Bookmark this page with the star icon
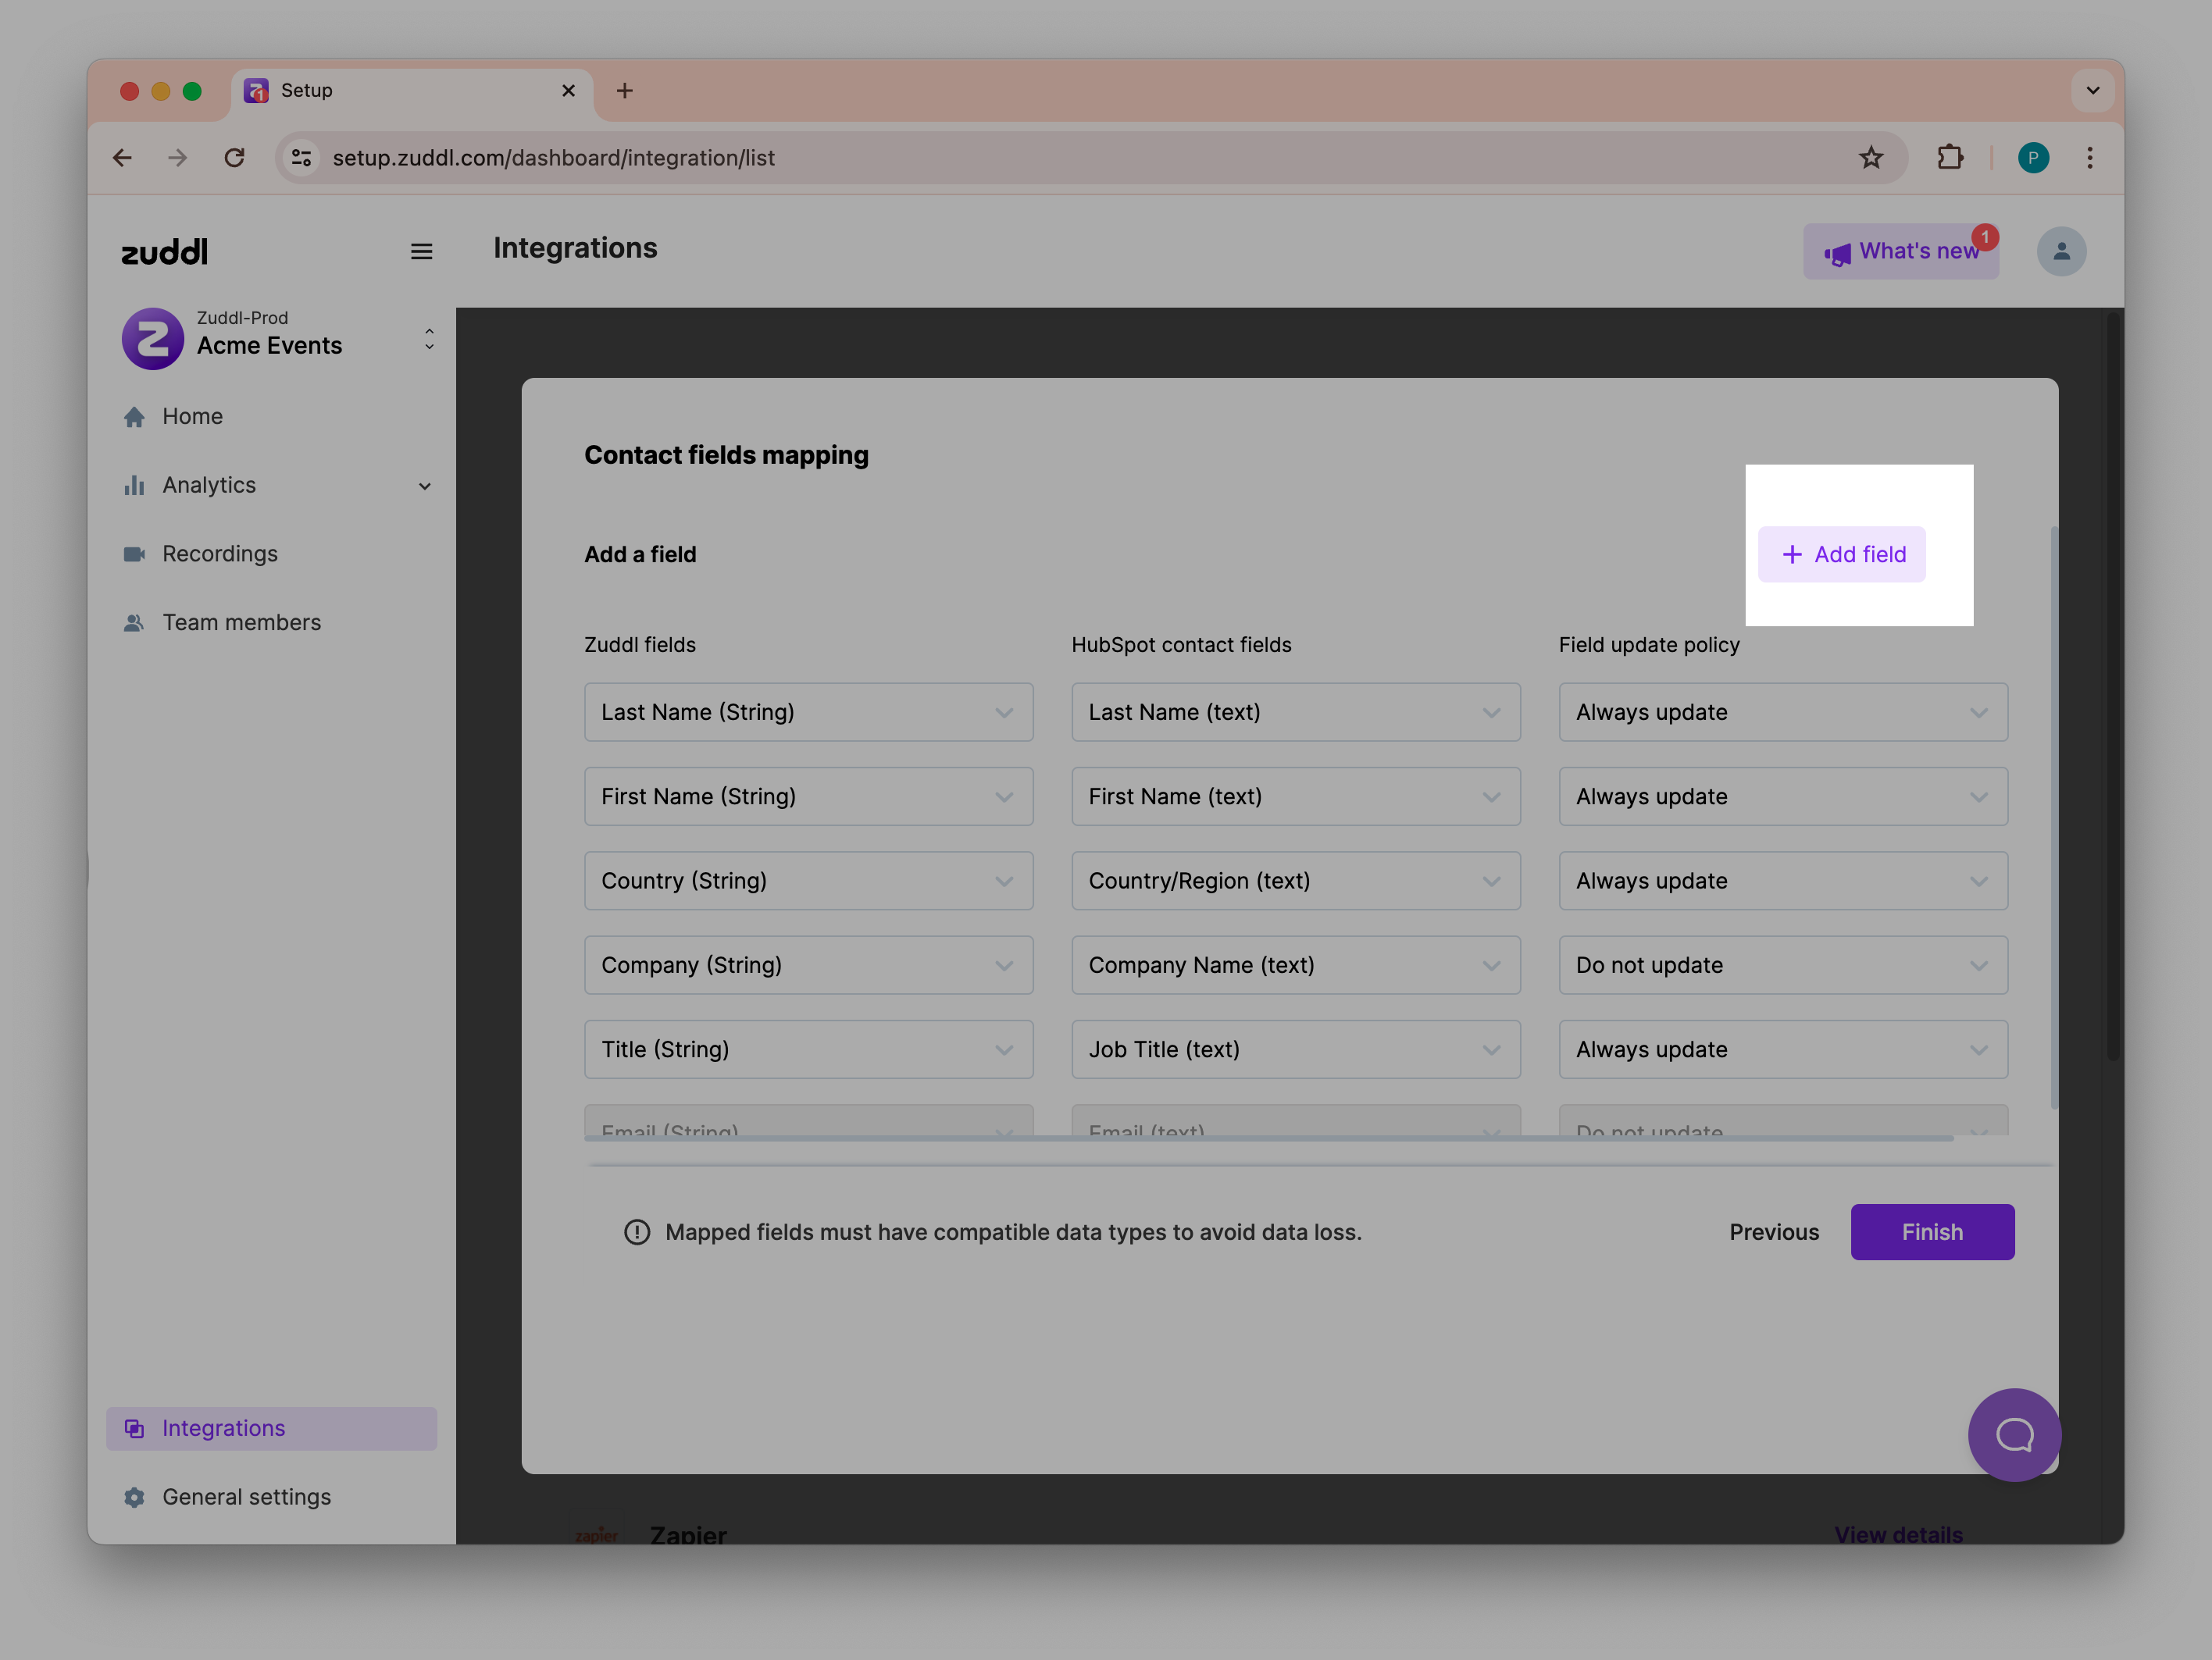 pyautogui.click(x=1870, y=158)
